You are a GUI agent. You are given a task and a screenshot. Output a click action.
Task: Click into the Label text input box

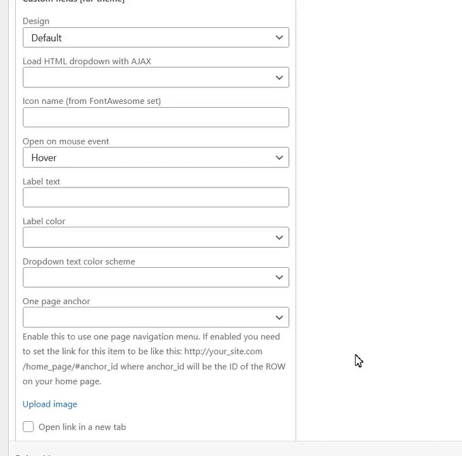[156, 197]
